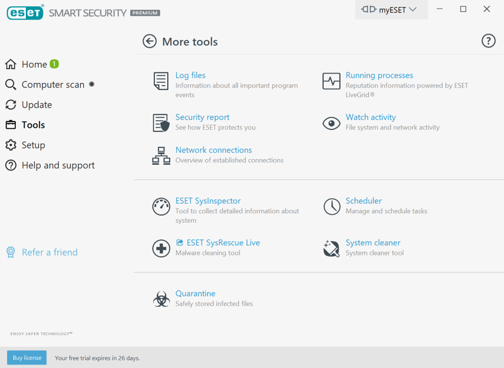Click the Network connections diagram icon

click(161, 155)
